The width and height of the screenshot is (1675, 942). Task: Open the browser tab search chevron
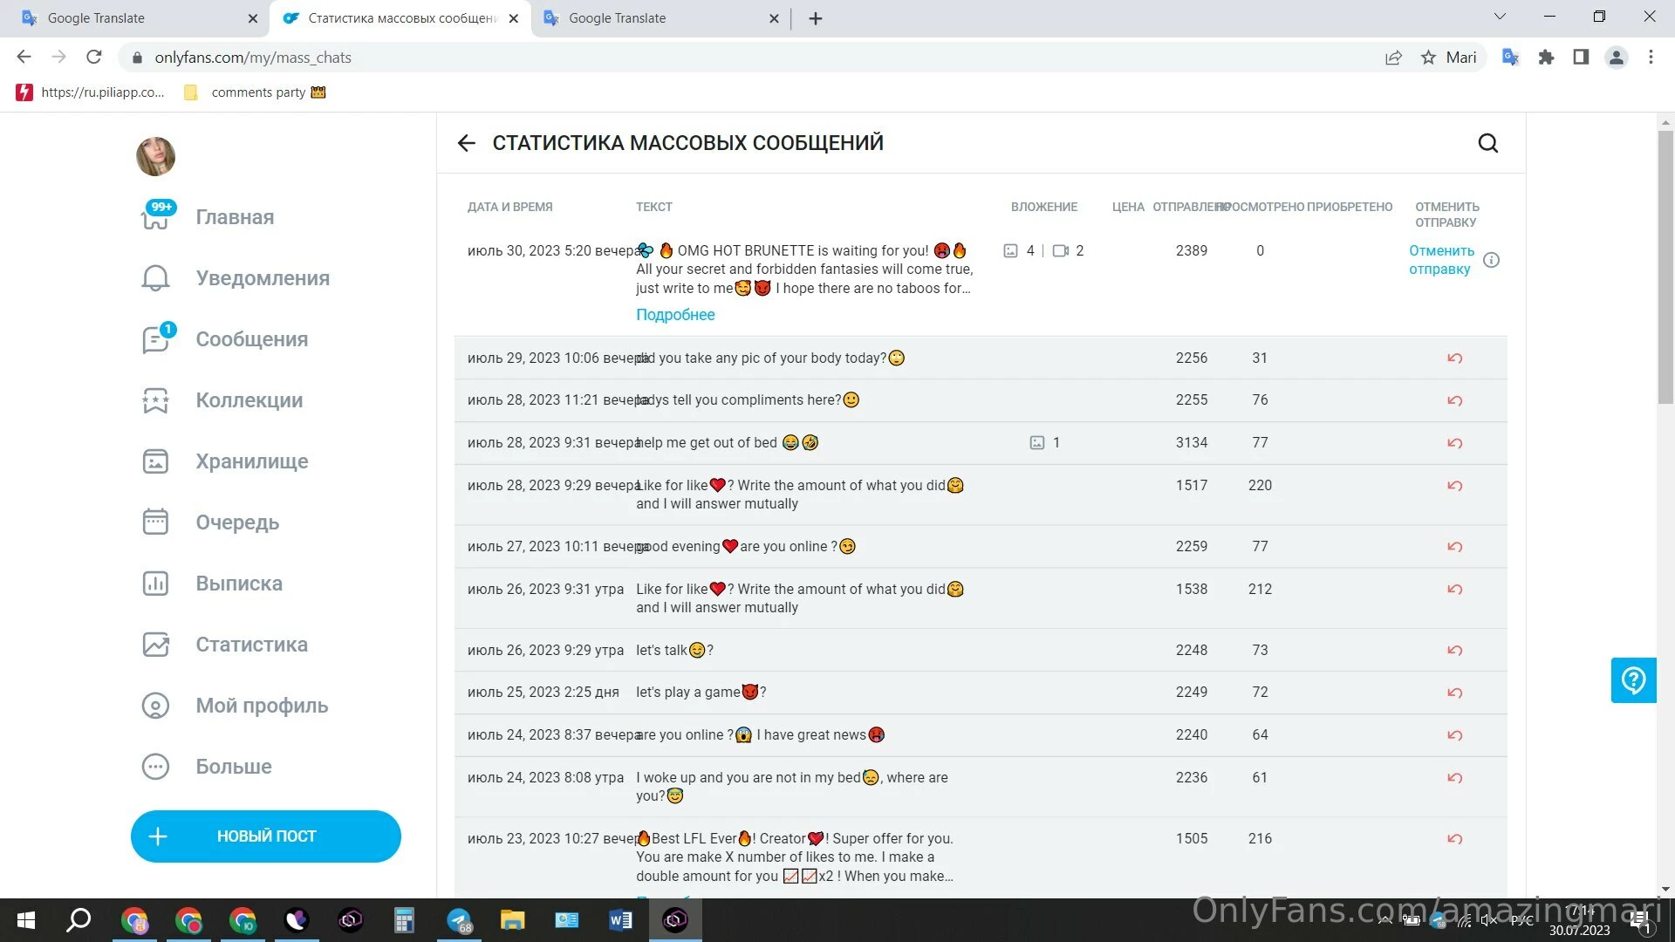1500,17
